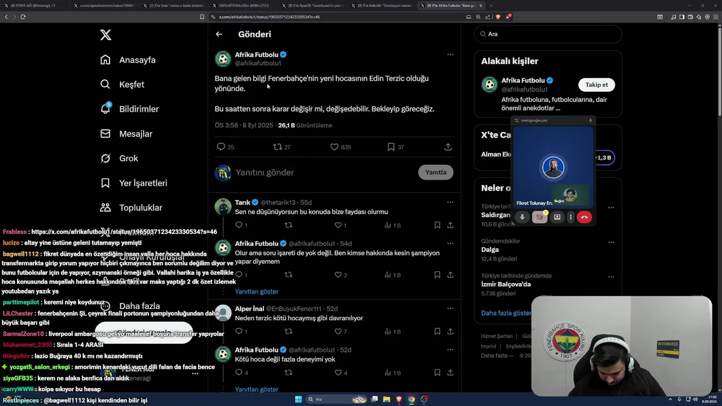Click the Brave shield icon

click(x=498, y=17)
